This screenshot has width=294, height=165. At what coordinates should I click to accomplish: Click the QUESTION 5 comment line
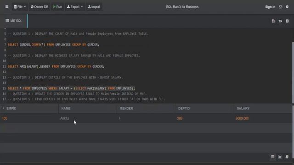[x=86, y=99]
